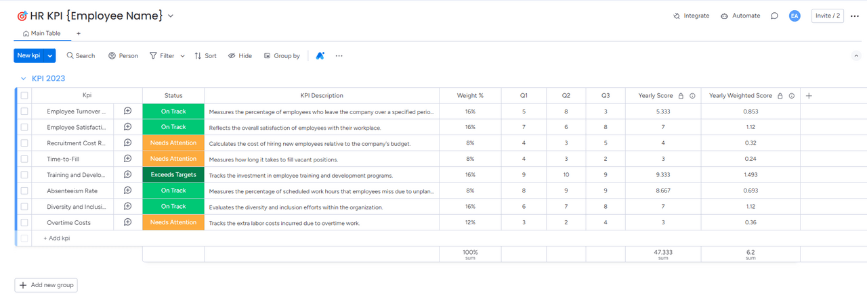This screenshot has width=867, height=302.
Task: Click the Yearly Score lock icon
Action: tap(681, 96)
